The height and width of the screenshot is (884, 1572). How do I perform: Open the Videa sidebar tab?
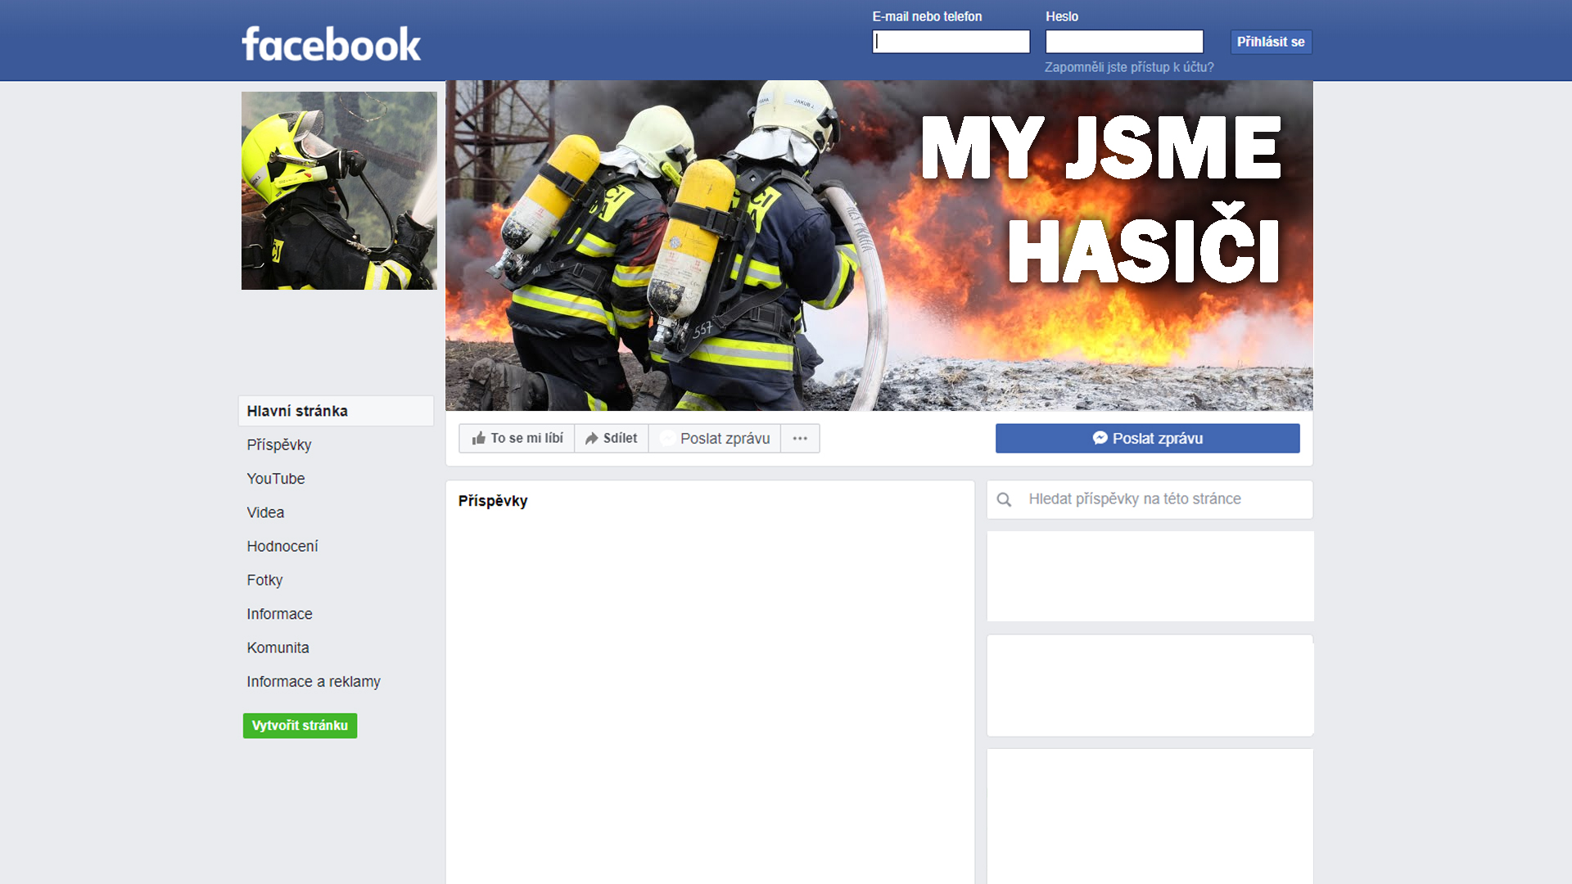[x=265, y=512]
